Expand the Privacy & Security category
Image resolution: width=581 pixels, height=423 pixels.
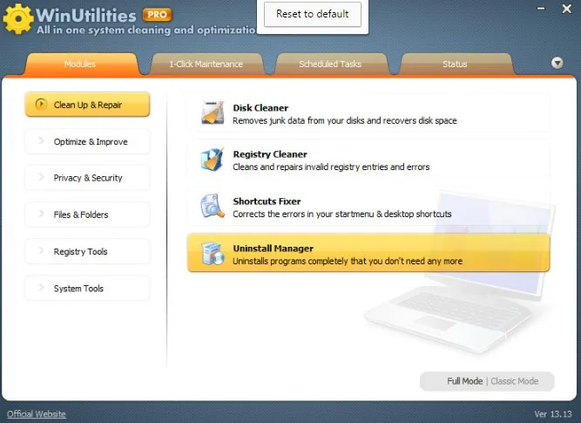point(87,178)
